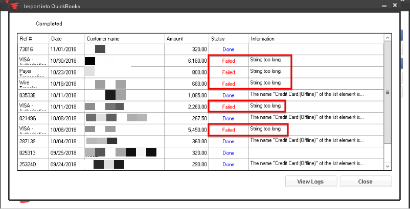Click the vertical scrollbar thumb grip
Screen dimensions: 410x209
(388, 92)
